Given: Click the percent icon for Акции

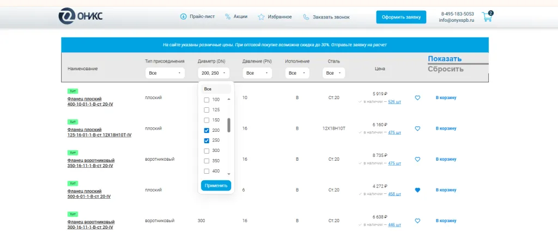Looking at the screenshot, I should (x=228, y=17).
